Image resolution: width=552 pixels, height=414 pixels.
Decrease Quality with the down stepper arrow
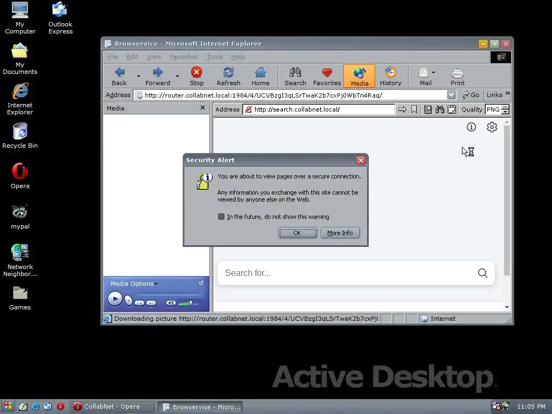(x=505, y=112)
